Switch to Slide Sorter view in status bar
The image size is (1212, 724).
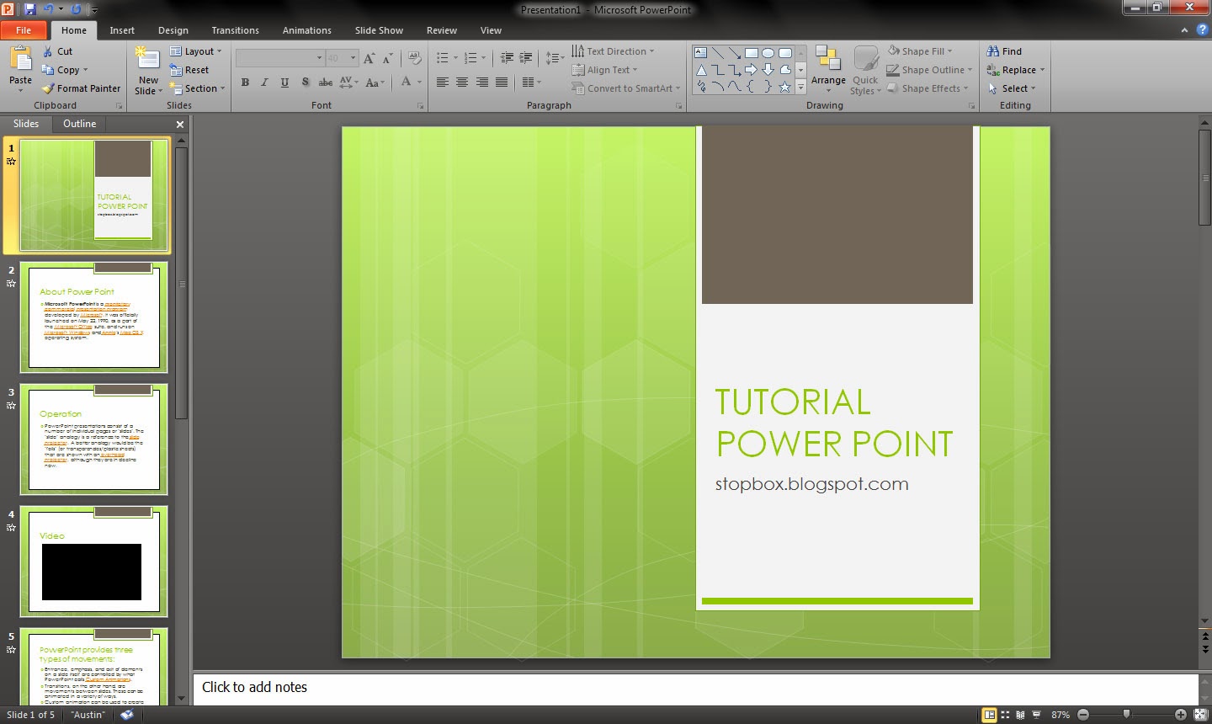(x=1005, y=715)
